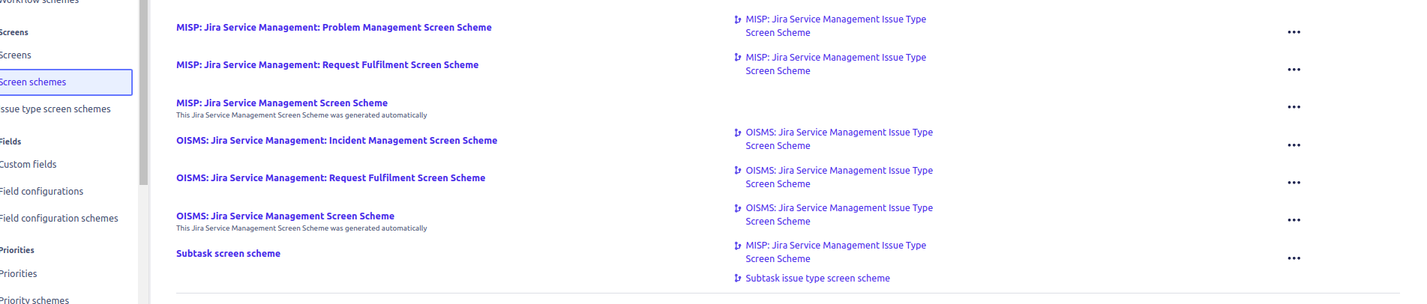Open actions menu for OISMS Request Fulfilment Screen Scheme
The height and width of the screenshot is (304, 1427).
1294,183
